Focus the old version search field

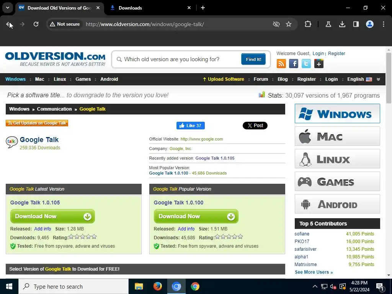tap(178, 59)
